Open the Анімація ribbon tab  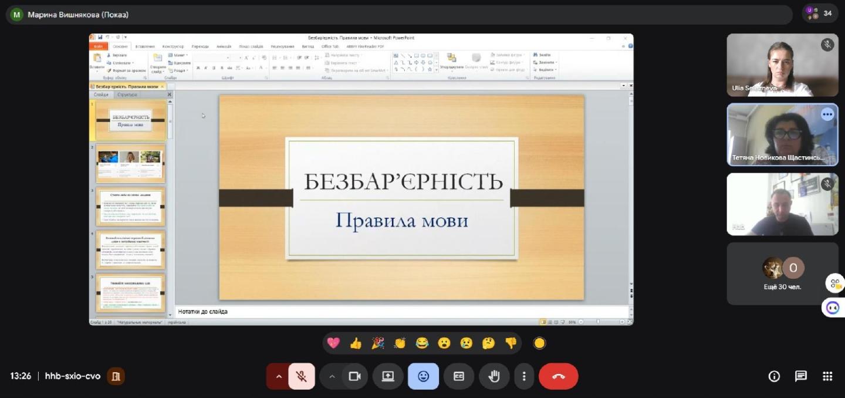tap(224, 46)
